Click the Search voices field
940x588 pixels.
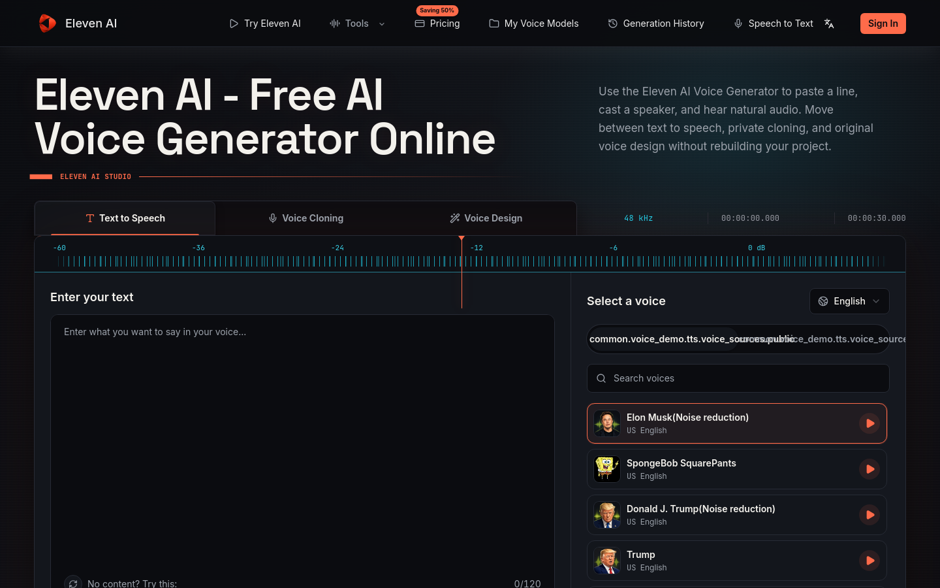(738, 378)
